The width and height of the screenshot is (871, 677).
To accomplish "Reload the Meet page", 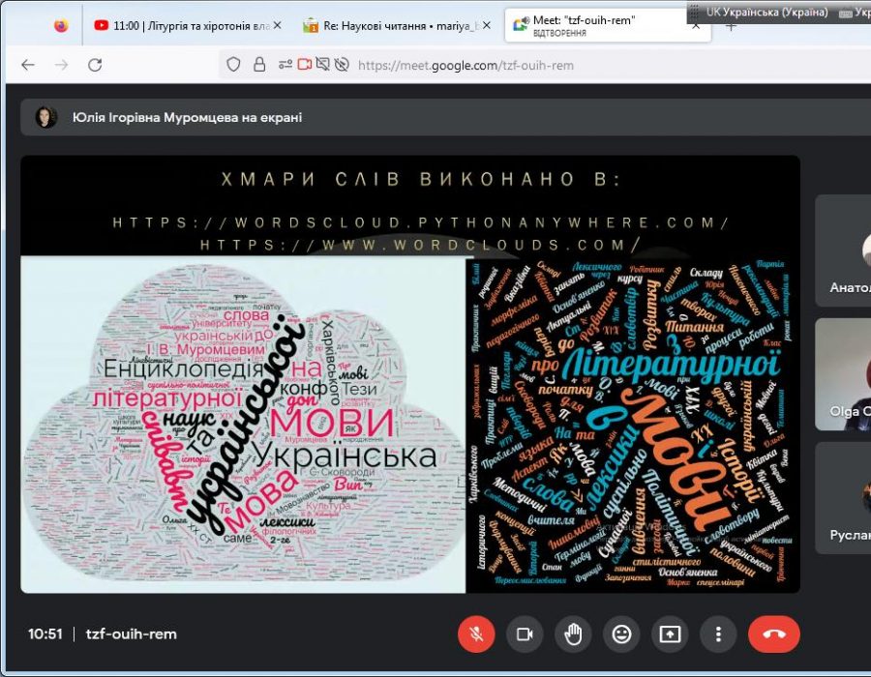I will point(95,65).
